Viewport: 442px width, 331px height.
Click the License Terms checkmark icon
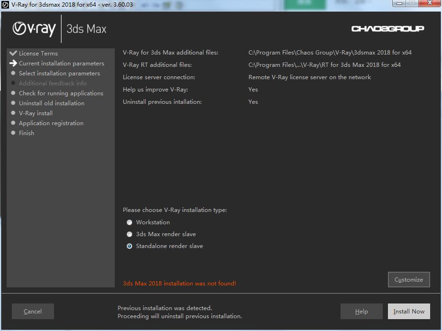tap(13, 53)
